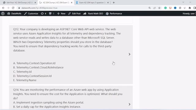The width and height of the screenshot is (196, 110).
Task: Click the site lock security icon
Action: (x=19, y=8)
